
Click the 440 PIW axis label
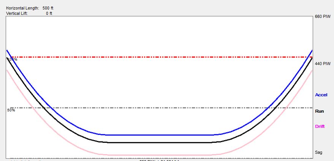323,64
